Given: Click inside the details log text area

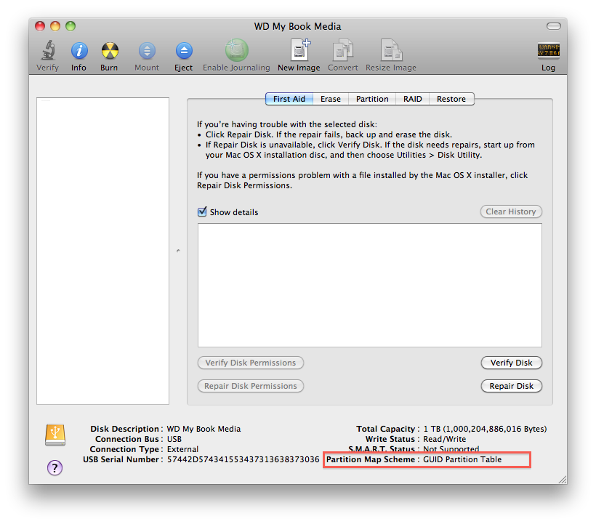Looking at the screenshot, I should [370, 285].
